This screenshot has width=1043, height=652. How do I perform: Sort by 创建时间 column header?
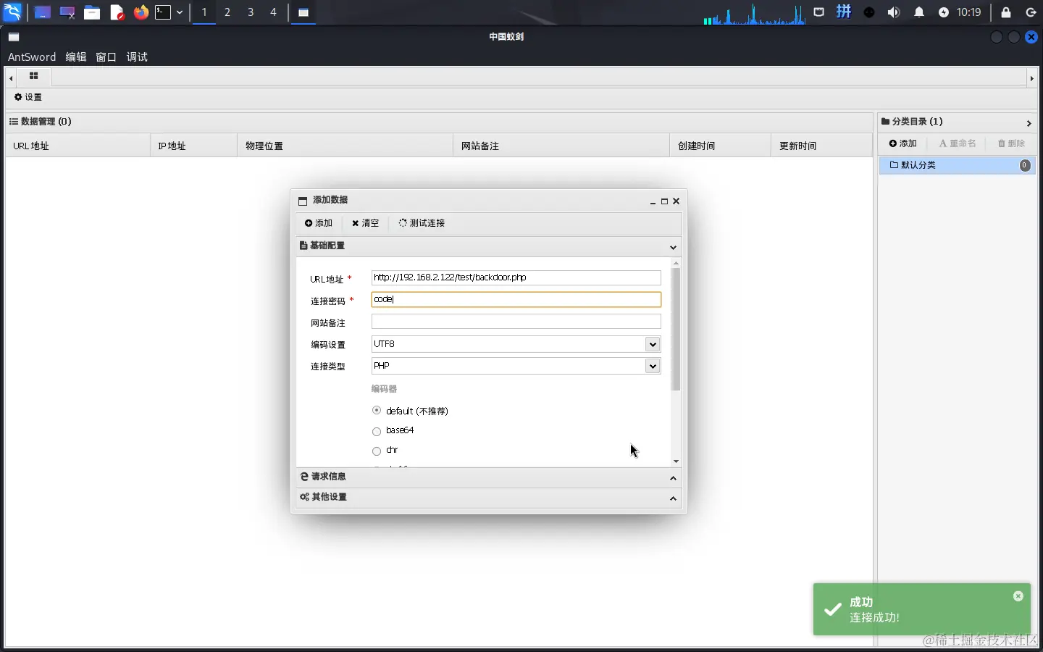(721, 146)
